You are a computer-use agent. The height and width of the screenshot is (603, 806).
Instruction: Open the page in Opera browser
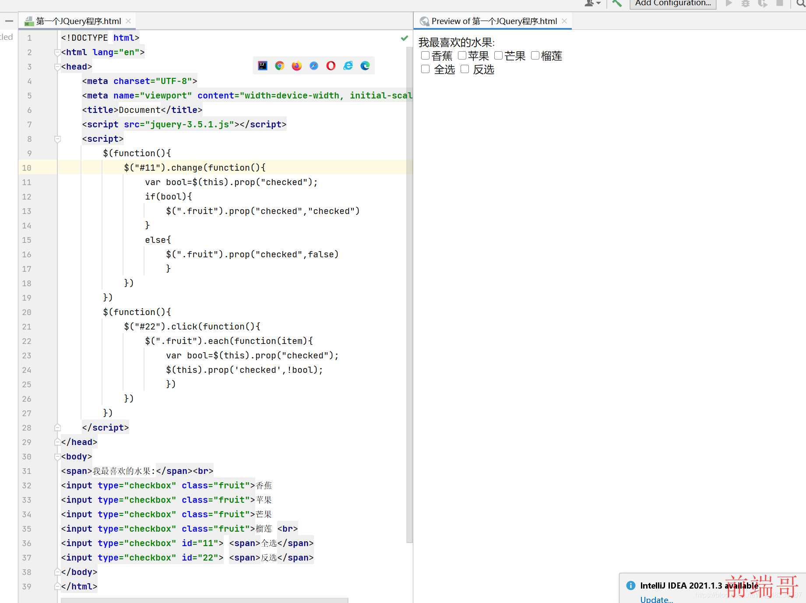tap(331, 66)
